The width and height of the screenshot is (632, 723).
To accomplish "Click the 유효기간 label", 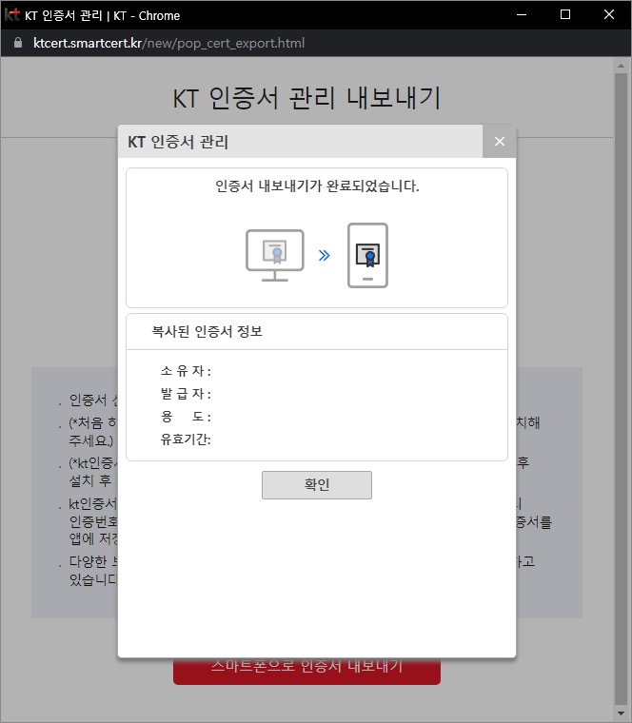I will (186, 439).
